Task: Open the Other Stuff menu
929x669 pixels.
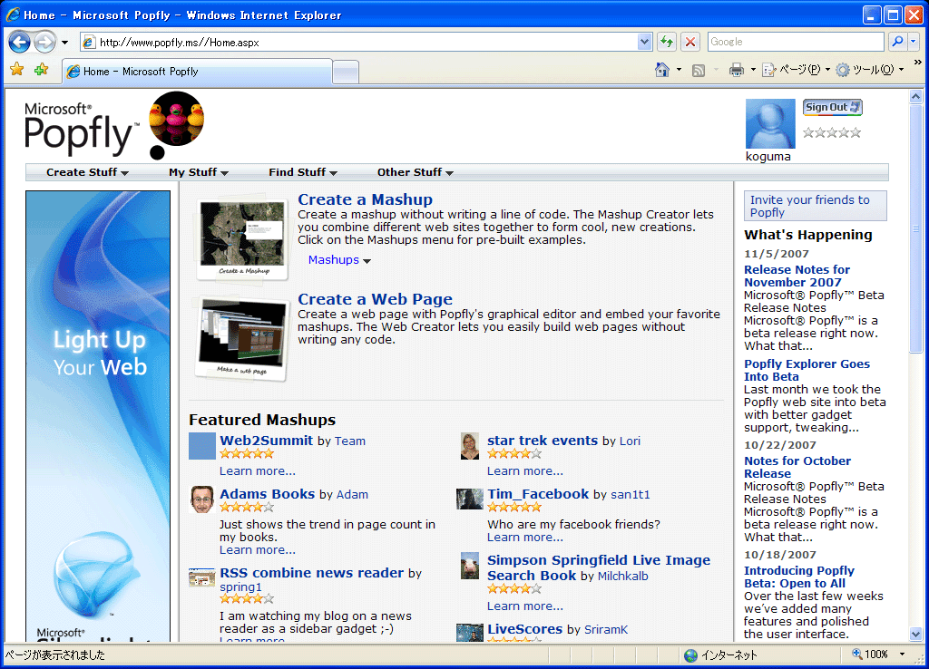Action: (x=416, y=172)
